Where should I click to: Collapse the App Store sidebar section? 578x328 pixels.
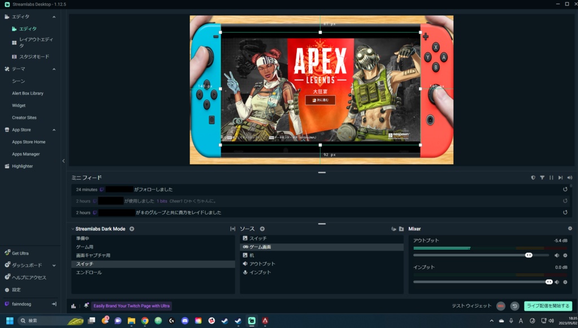click(x=54, y=130)
